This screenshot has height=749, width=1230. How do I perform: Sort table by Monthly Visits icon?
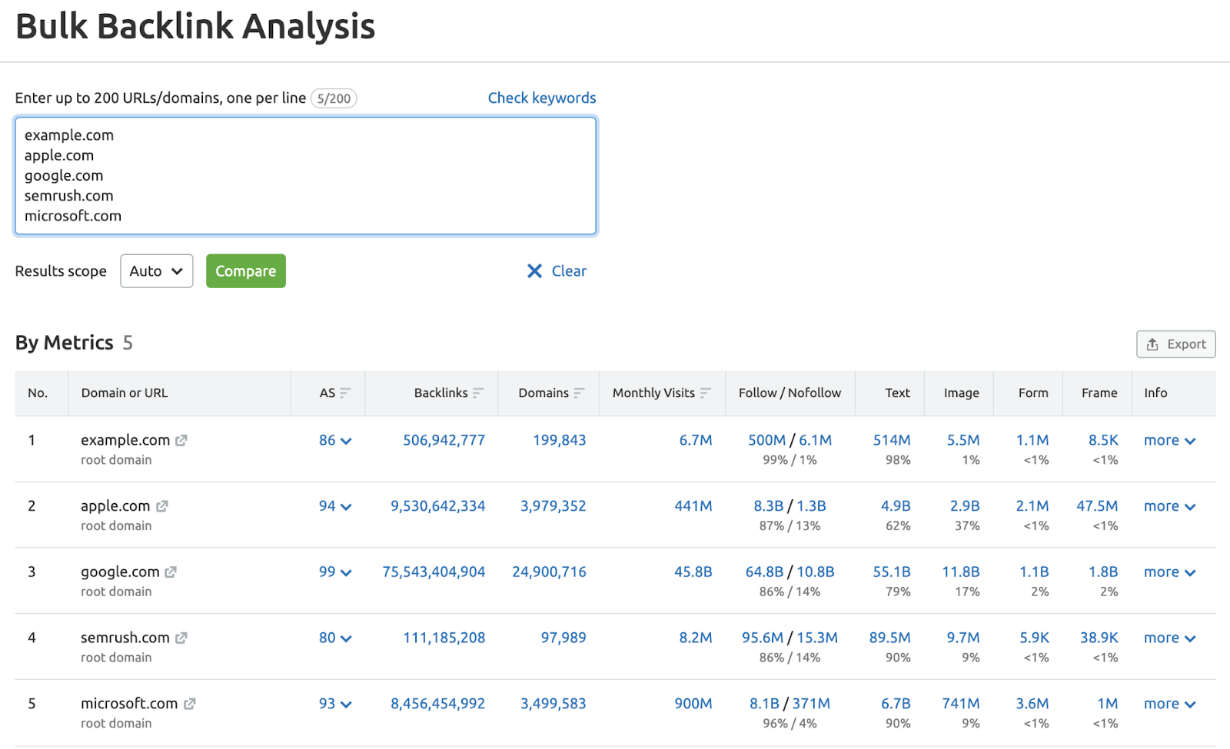pos(706,393)
